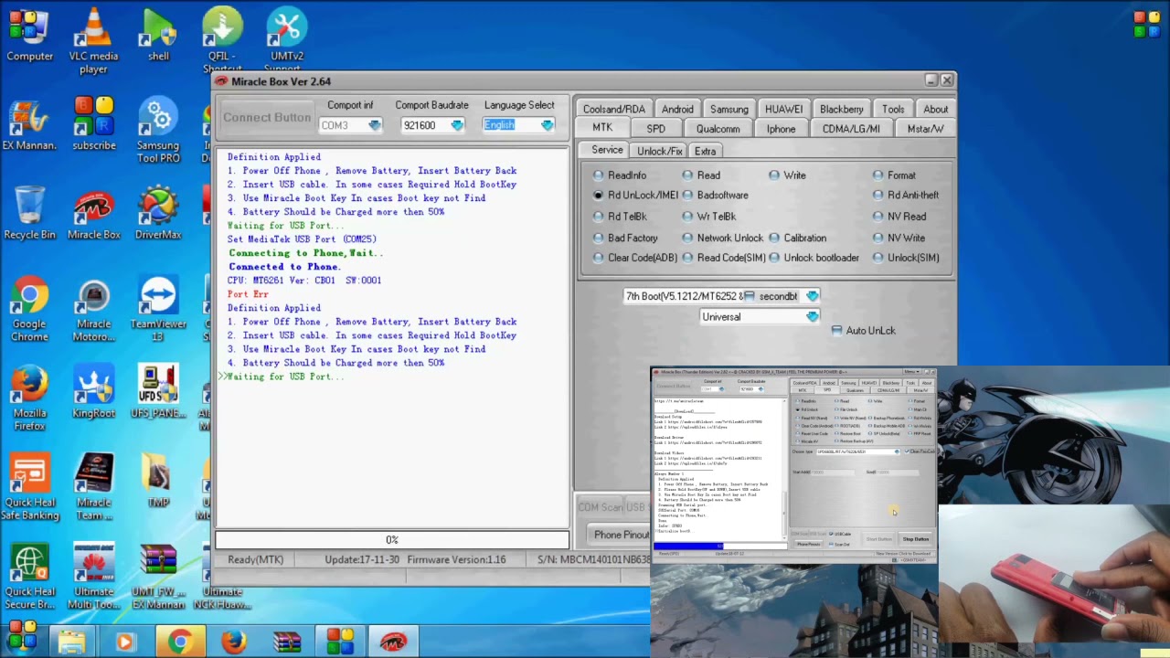Expand the Comport inf COM3 dropdown
Image resolution: width=1170 pixels, height=658 pixels.
[x=375, y=126]
